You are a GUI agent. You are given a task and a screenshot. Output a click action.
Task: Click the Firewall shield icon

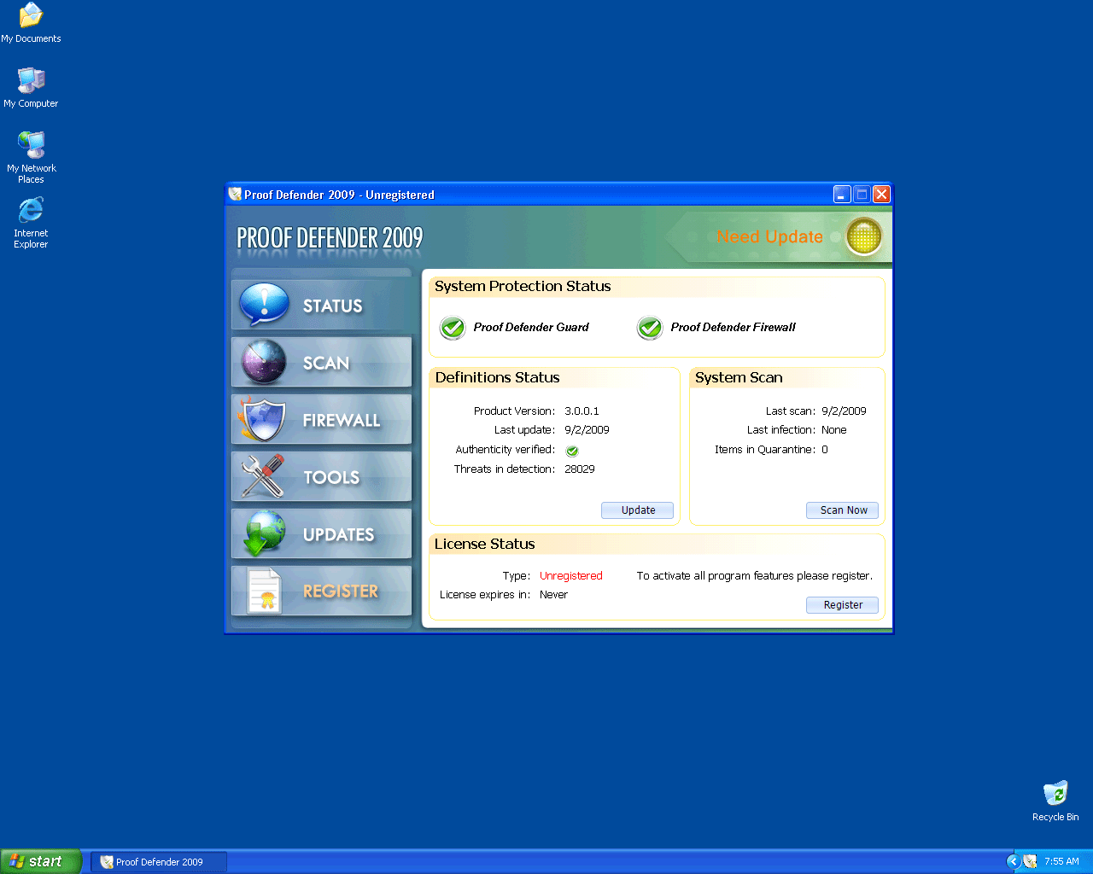pos(263,419)
